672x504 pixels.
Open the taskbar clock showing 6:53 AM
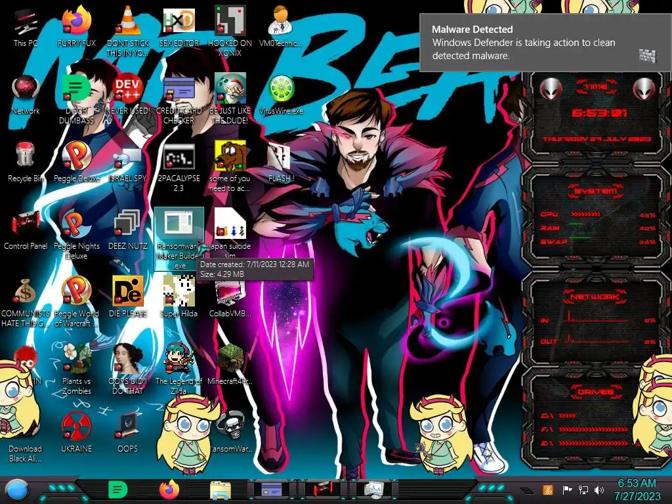click(x=637, y=490)
